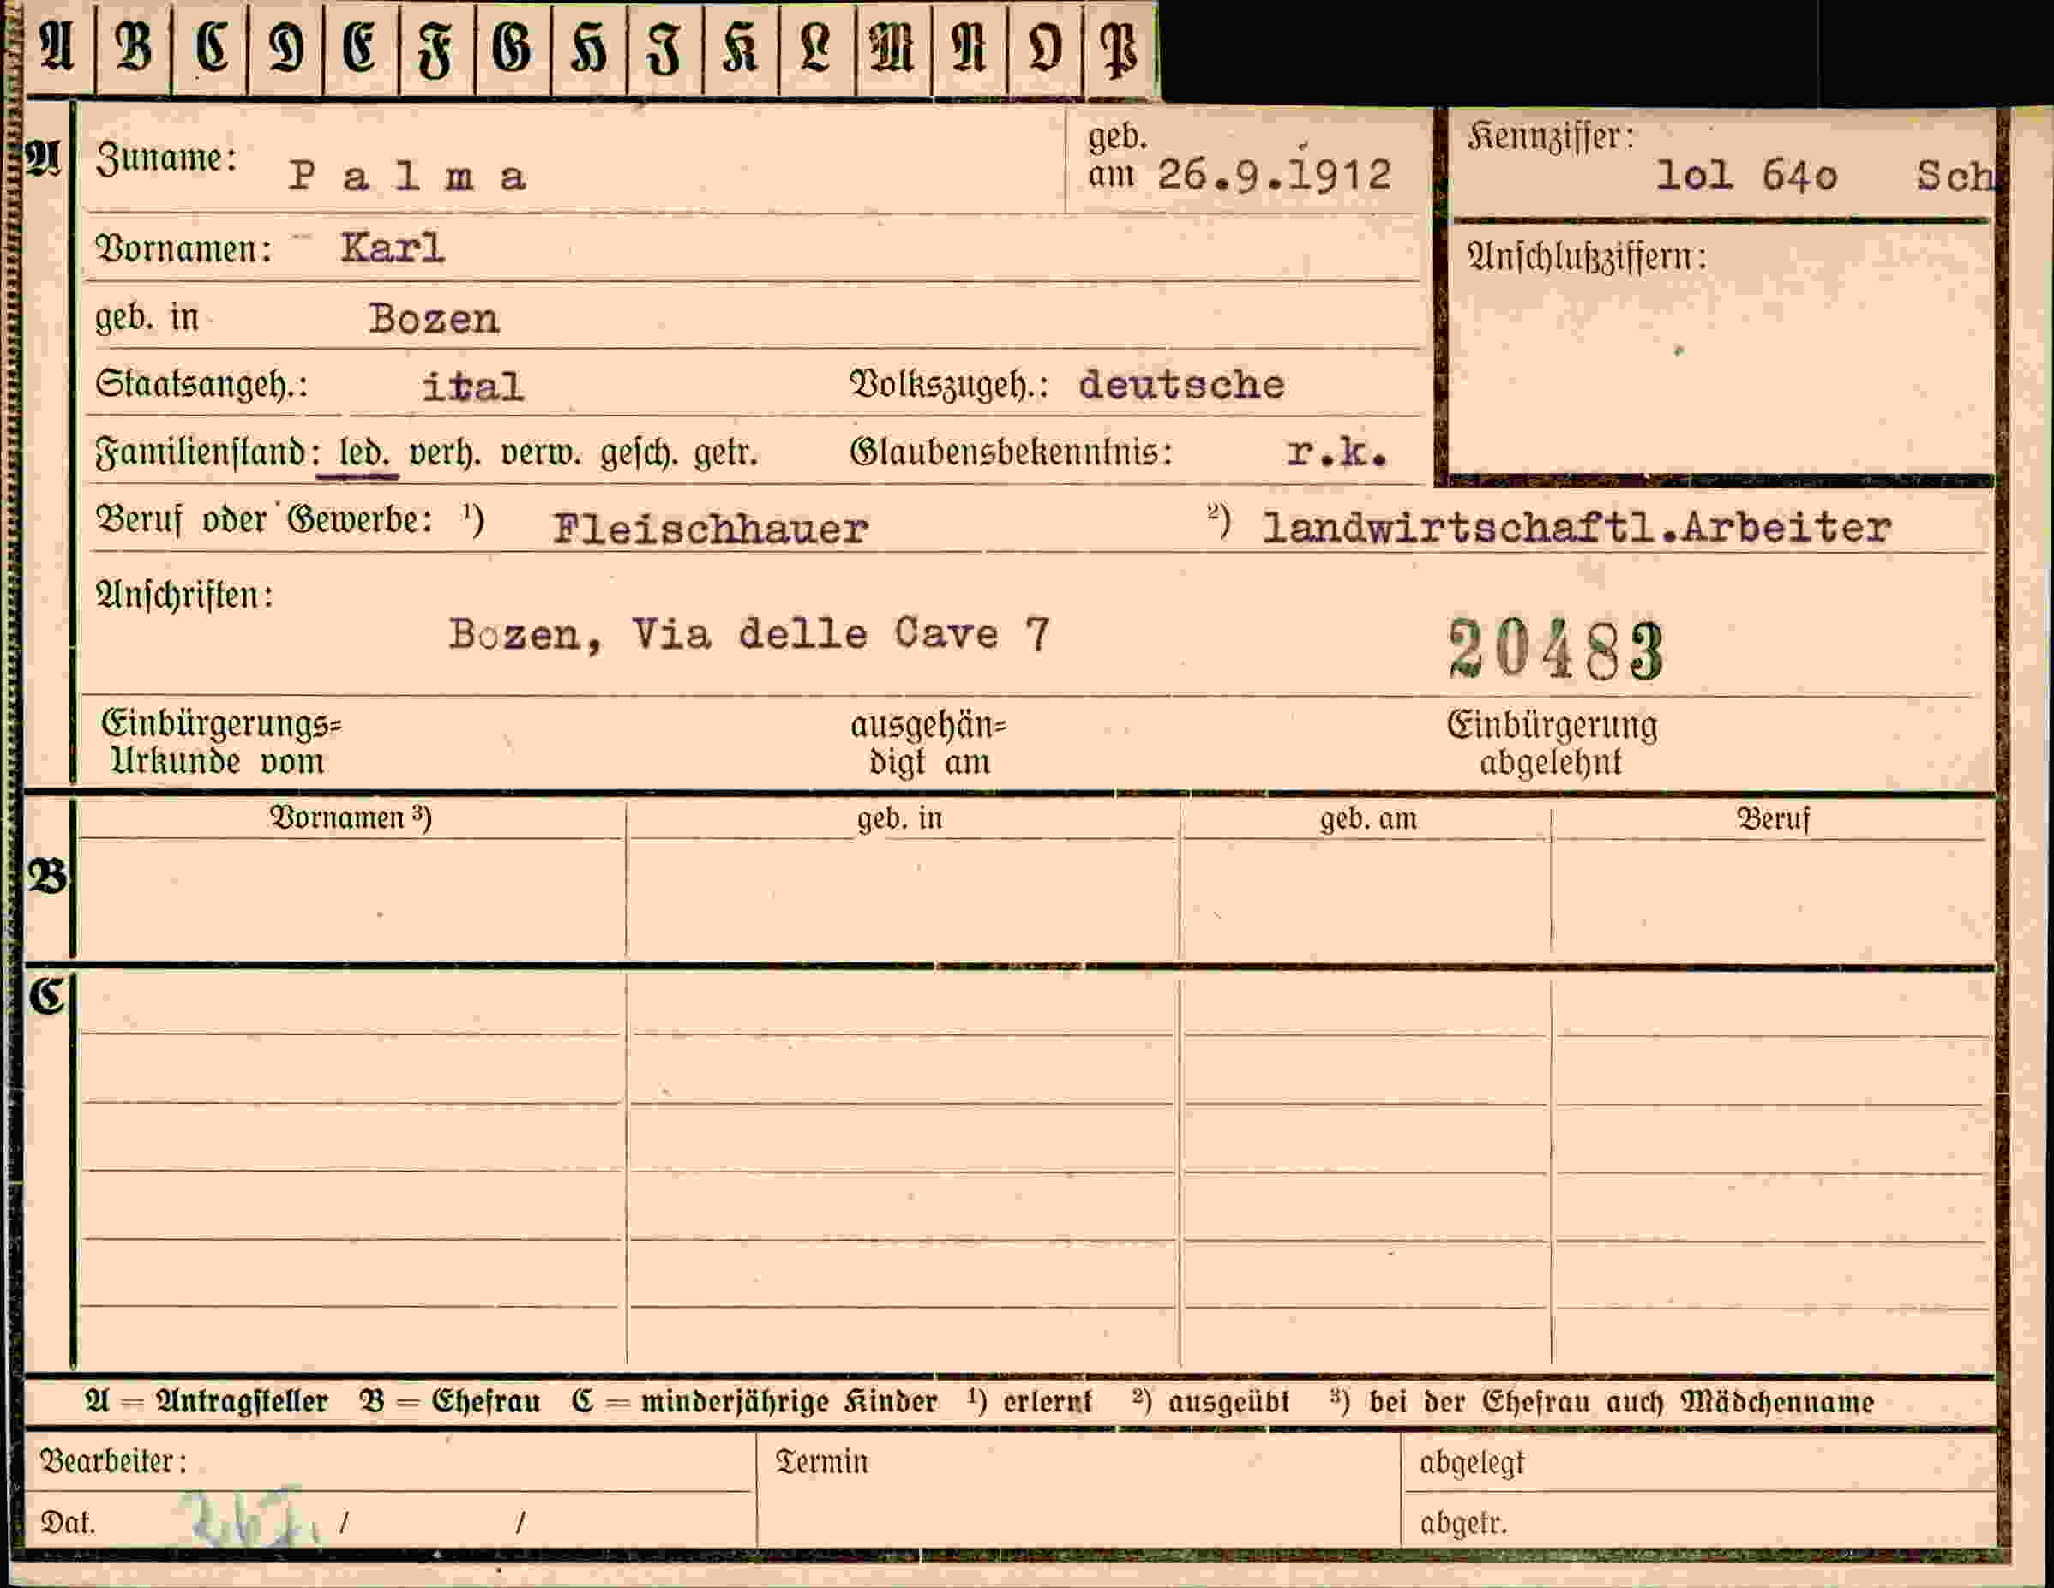This screenshot has height=1588, width=2054.
Task: Click the 'Zuname:' label
Action: point(165,159)
